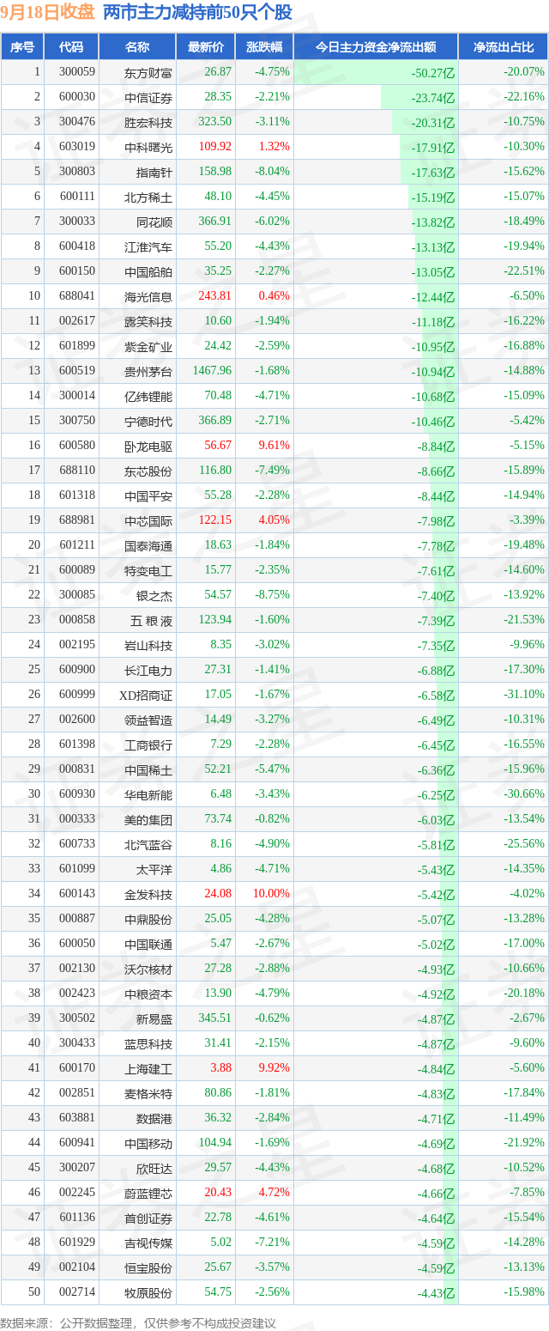Viewport: 549px width, 1331px height.
Task: Click the 最新价 column header
Action: (205, 47)
